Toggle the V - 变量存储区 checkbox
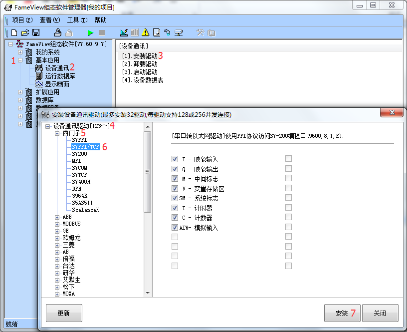This screenshot has height=332, width=407. point(175,189)
